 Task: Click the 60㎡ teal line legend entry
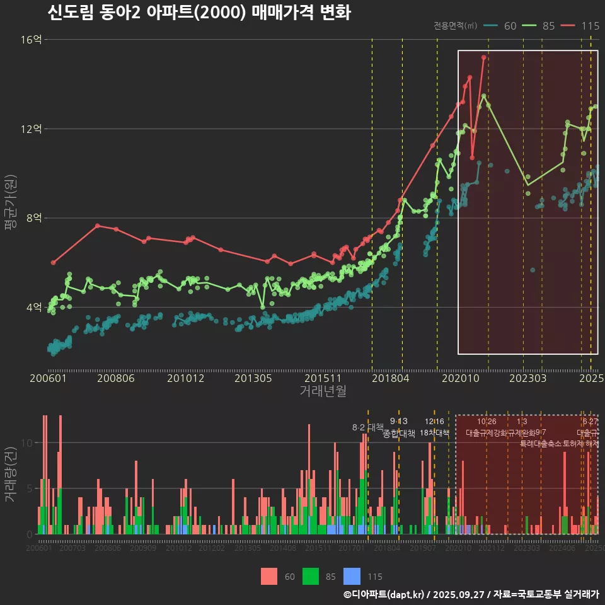(x=502, y=26)
